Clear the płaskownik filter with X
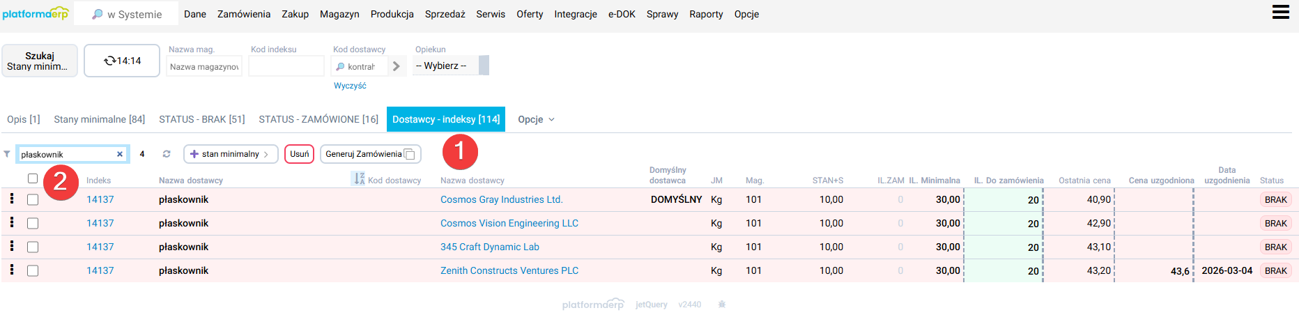Screen dimensions: 1299x315 click(120, 154)
